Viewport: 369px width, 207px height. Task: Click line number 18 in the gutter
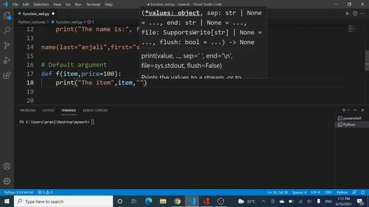(x=30, y=83)
